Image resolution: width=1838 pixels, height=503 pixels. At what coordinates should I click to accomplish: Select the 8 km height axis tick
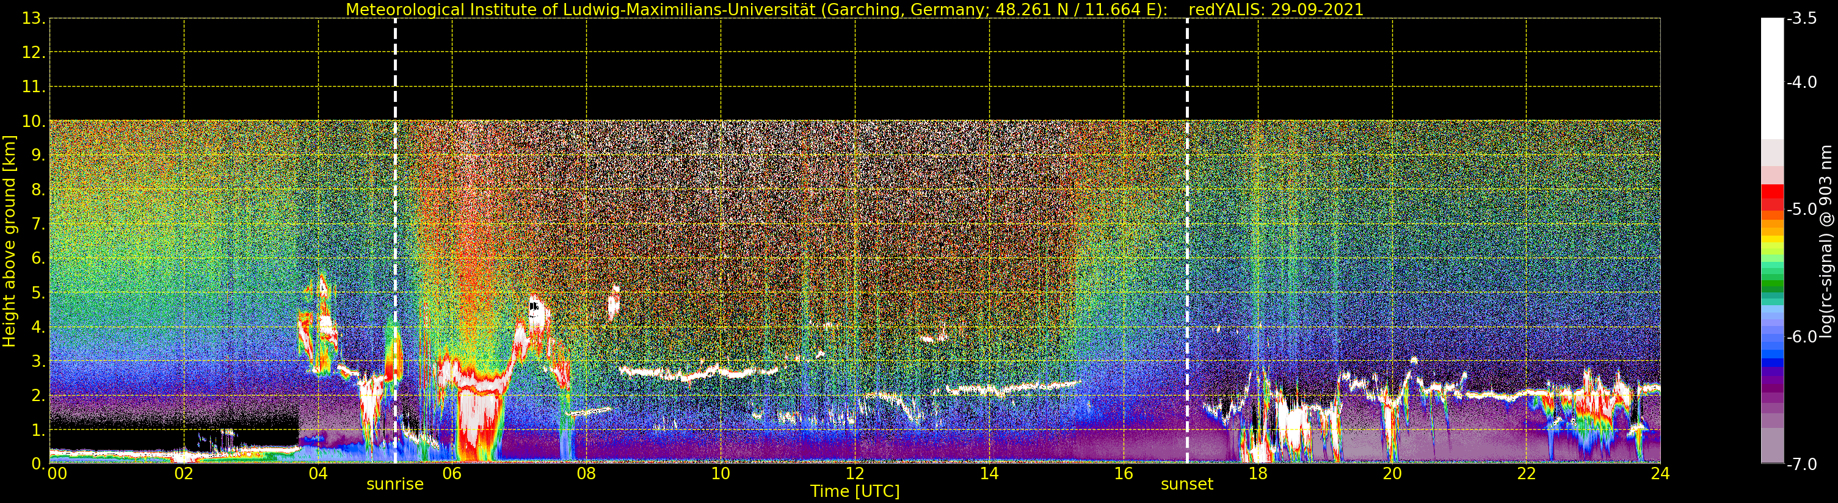tap(38, 190)
